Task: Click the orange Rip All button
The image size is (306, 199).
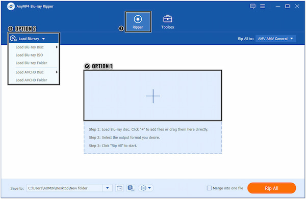Action: pyautogui.click(x=271, y=188)
